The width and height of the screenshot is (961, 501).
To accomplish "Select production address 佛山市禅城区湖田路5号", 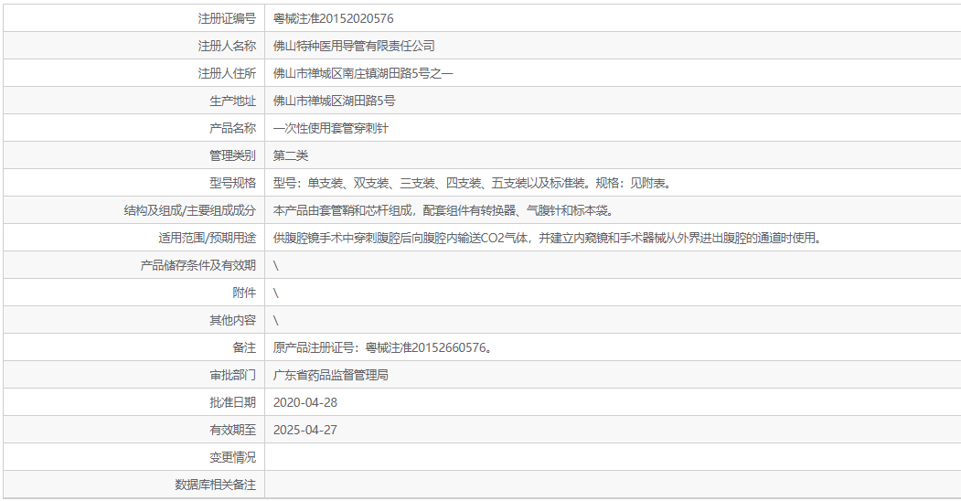I will pyautogui.click(x=334, y=101).
